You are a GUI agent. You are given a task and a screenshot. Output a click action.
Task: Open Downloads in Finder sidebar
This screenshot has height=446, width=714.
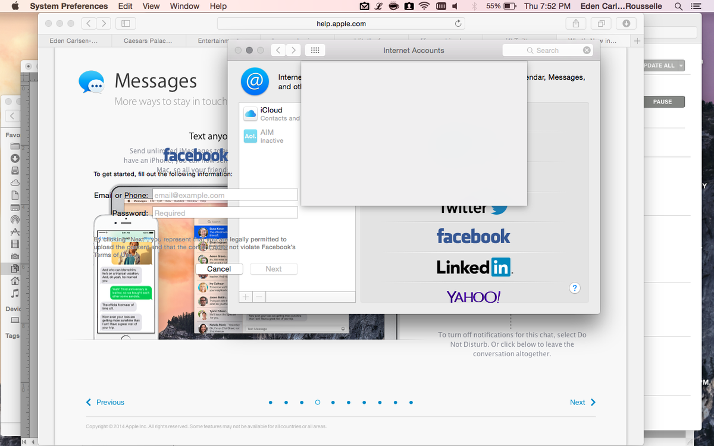[x=15, y=158]
